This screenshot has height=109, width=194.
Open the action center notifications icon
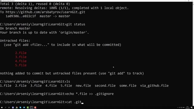[192, 107]
